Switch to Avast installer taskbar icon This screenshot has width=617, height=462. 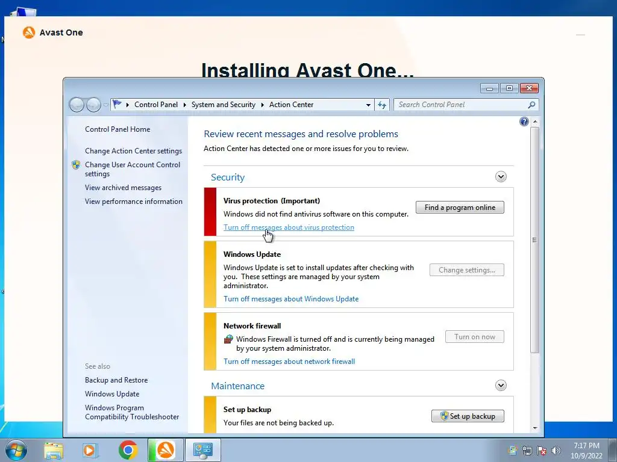(166, 450)
